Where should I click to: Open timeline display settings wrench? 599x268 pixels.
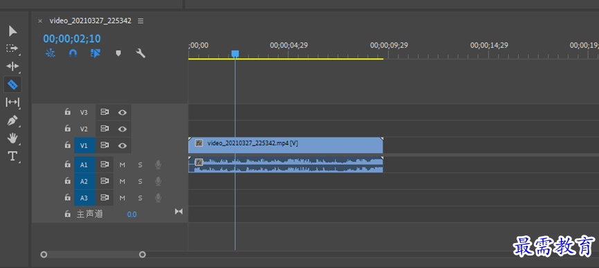tap(141, 53)
